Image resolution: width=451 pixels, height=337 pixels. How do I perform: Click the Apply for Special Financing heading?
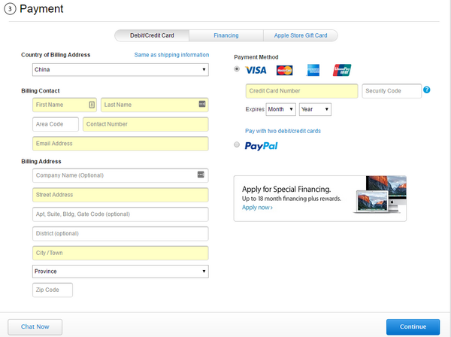pos(286,190)
